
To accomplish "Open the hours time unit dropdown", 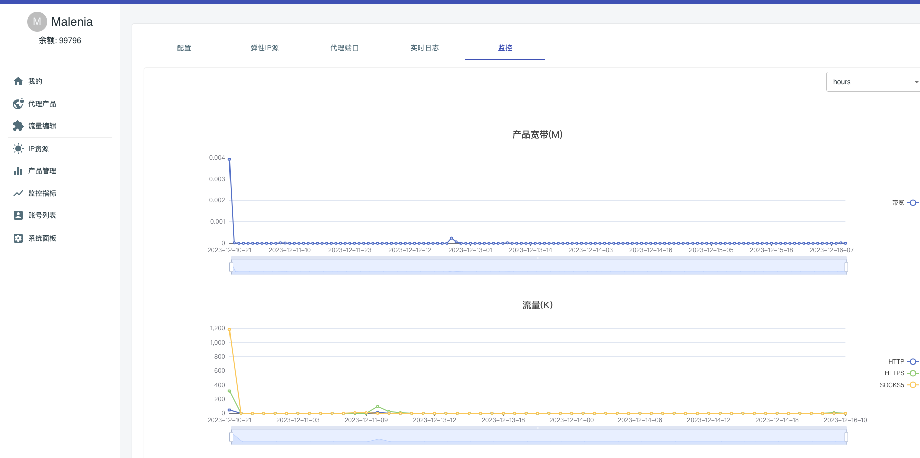I will 873,82.
